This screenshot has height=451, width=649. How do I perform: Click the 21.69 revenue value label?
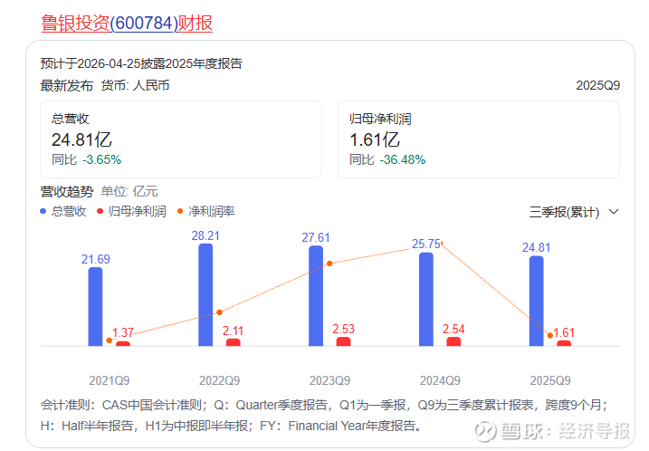(x=96, y=259)
